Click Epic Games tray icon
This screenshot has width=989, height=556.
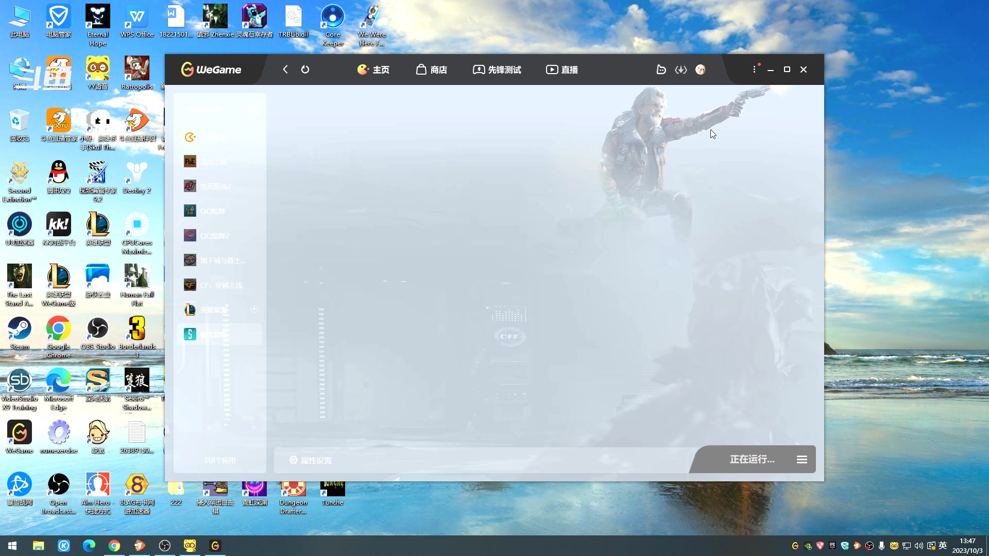pos(832,545)
